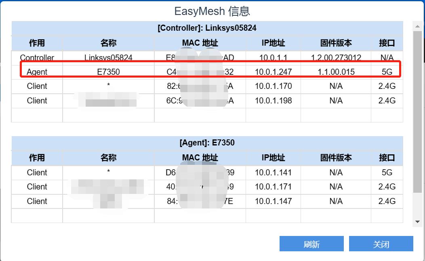Click scrollbar up arrow
The image size is (425, 261).
click(x=418, y=26)
